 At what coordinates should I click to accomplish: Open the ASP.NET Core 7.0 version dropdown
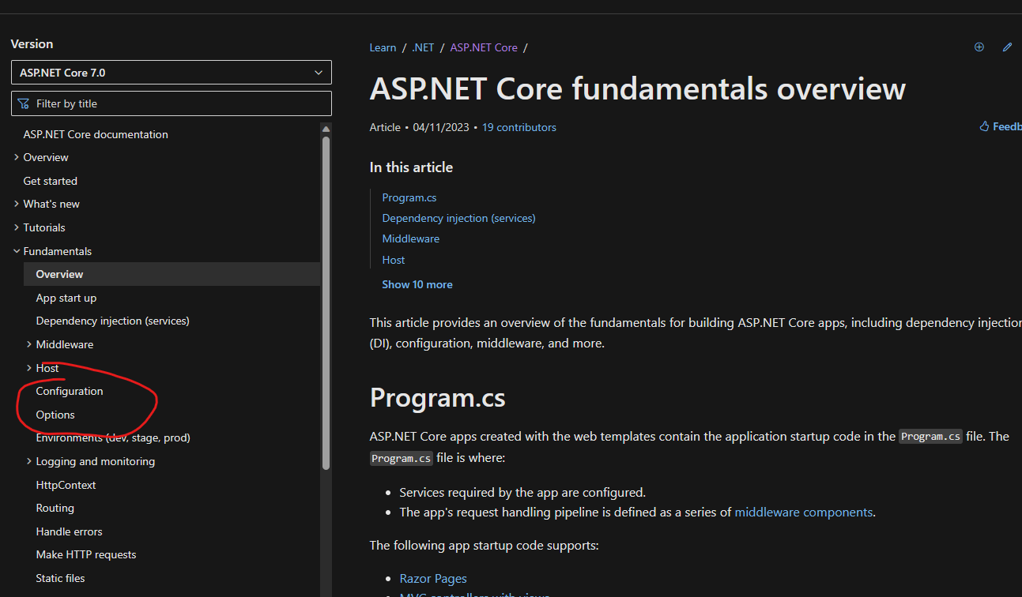click(x=172, y=73)
